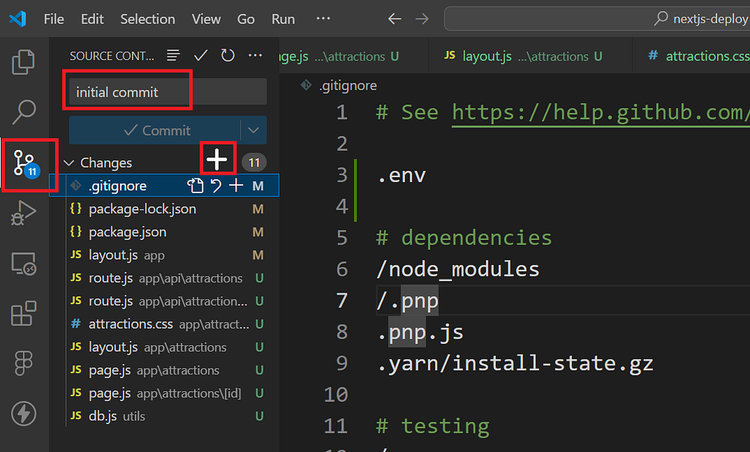Open the Edit menu
This screenshot has width=750, height=452.
point(92,19)
